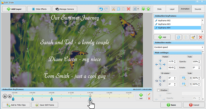This screenshot has height=109, width=206.
Task: Delete the layer with the red X toolbar icon
Action: coord(128,9)
